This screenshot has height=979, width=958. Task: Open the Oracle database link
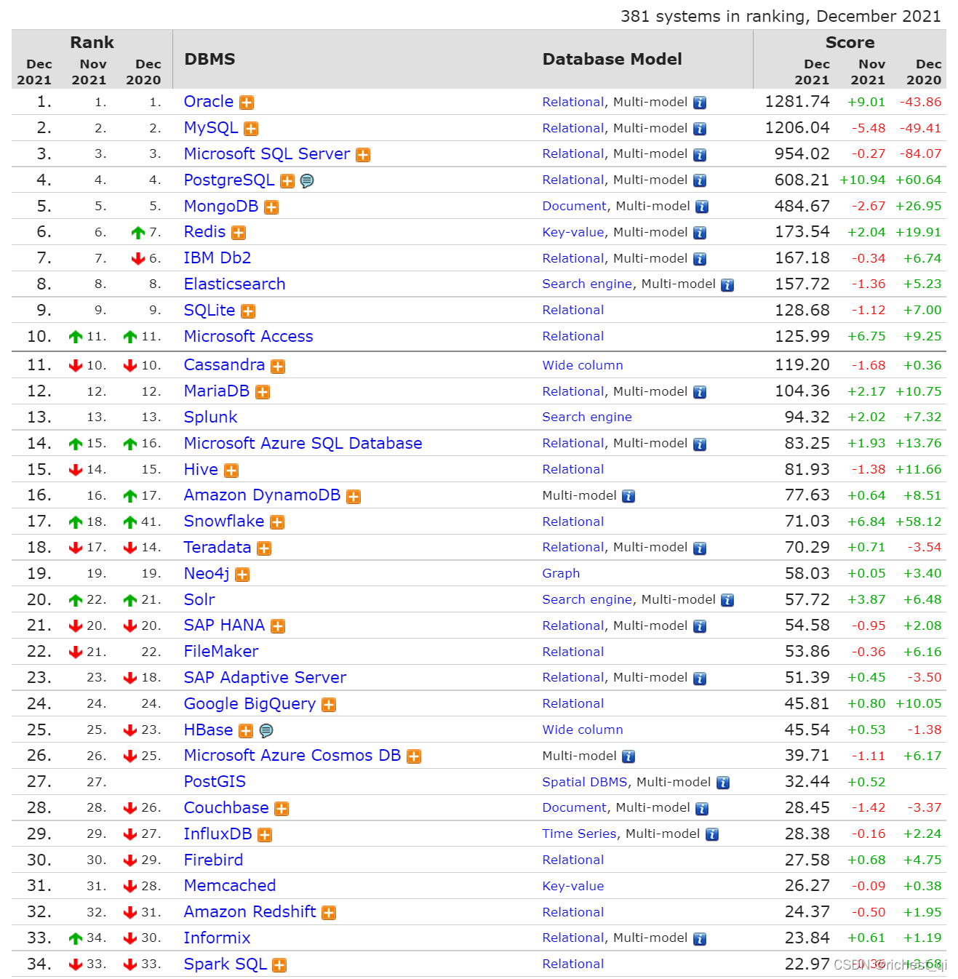(209, 102)
